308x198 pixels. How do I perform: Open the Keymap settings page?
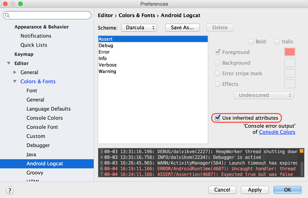[24, 54]
